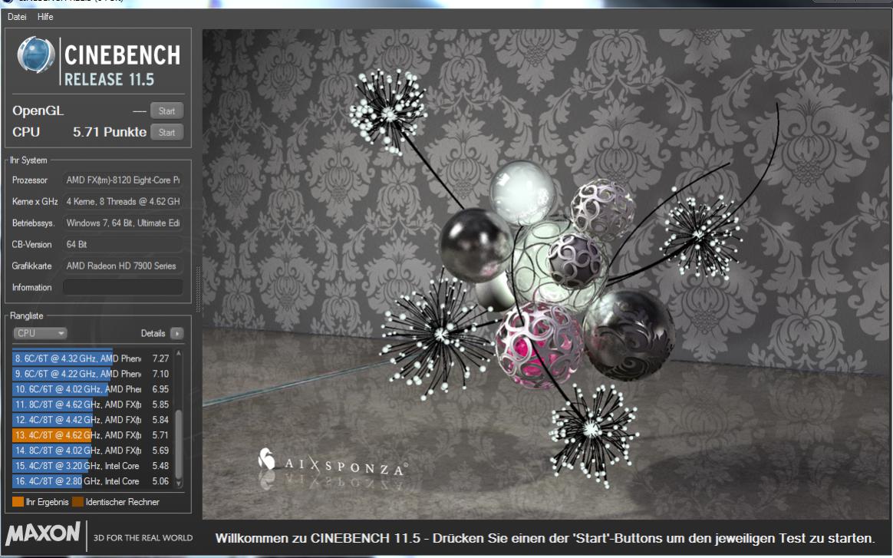
Task: Open the Datei menu
Action: [17, 17]
